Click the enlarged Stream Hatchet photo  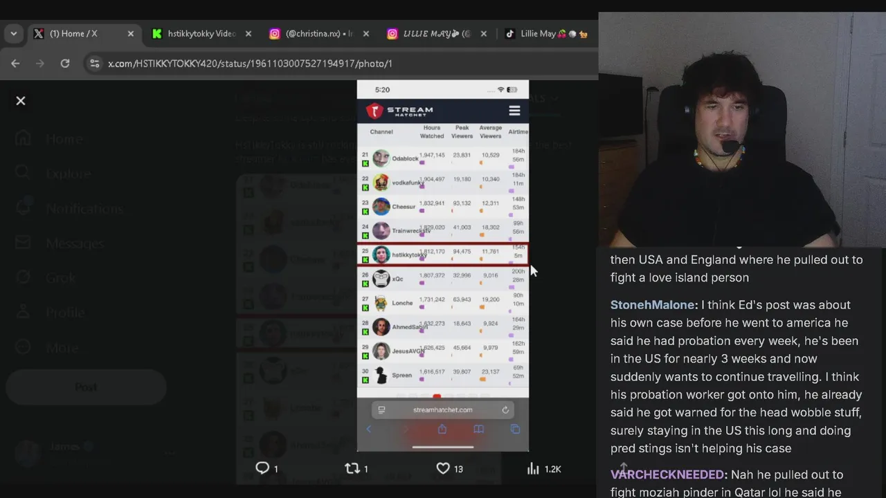pyautogui.click(x=443, y=266)
